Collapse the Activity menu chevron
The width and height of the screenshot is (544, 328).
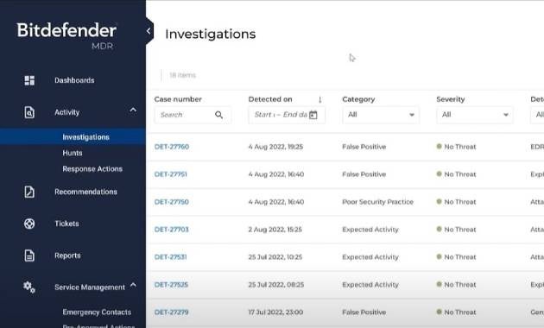coord(133,110)
